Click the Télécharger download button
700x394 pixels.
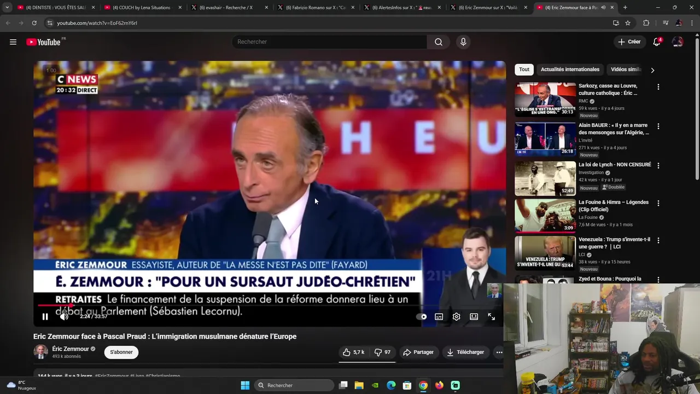click(x=465, y=352)
